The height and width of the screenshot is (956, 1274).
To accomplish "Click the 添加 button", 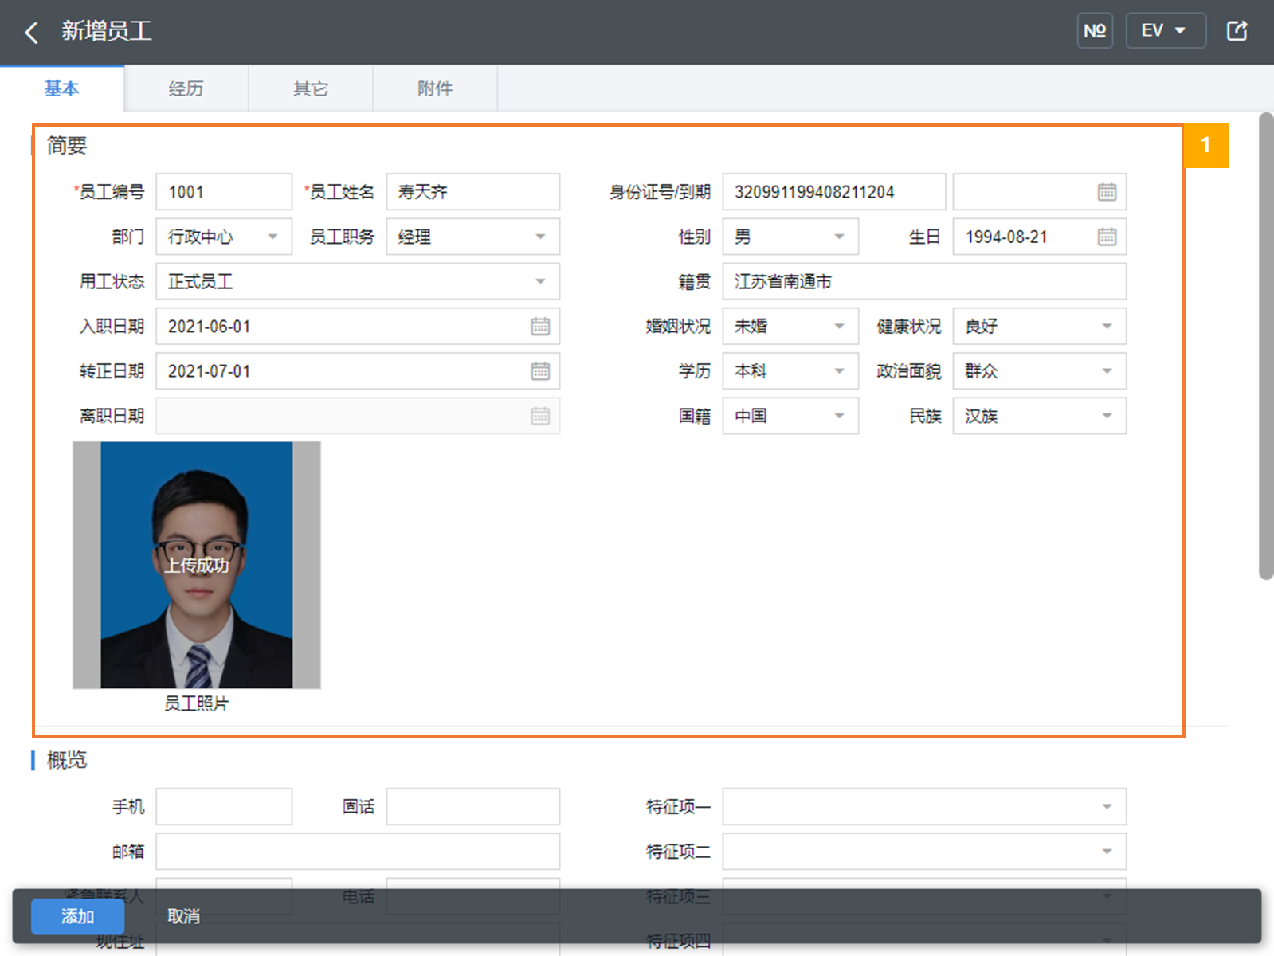I will (x=77, y=916).
